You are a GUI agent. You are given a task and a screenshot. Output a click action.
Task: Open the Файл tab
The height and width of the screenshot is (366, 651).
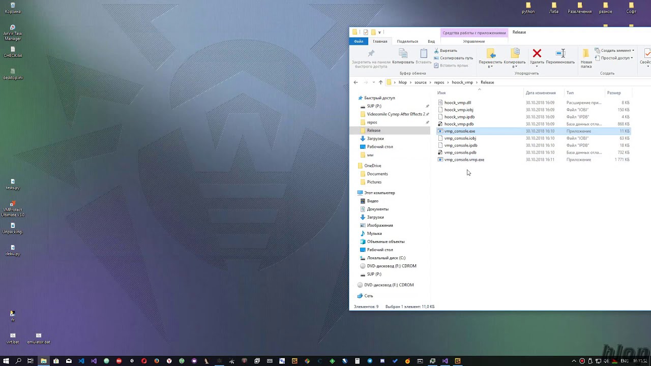point(359,41)
